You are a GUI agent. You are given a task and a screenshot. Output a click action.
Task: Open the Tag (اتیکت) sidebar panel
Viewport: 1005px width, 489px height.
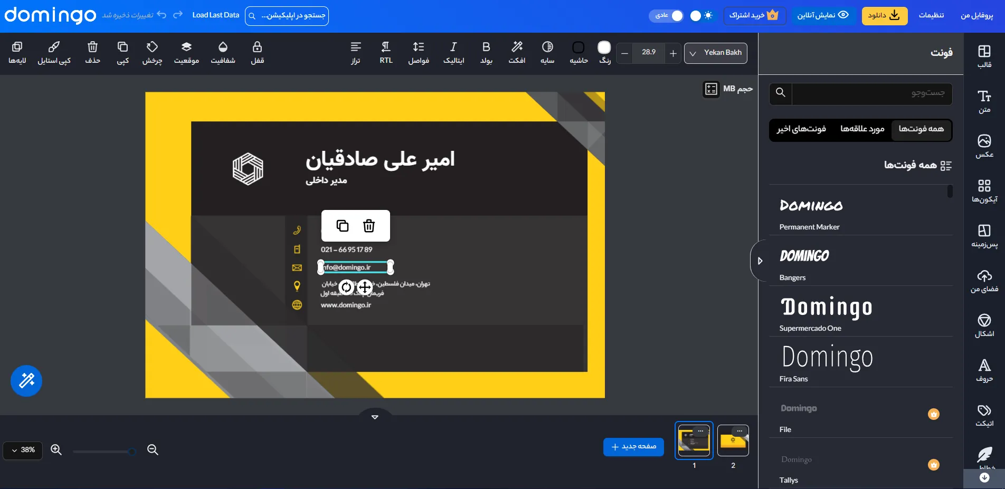click(x=984, y=415)
